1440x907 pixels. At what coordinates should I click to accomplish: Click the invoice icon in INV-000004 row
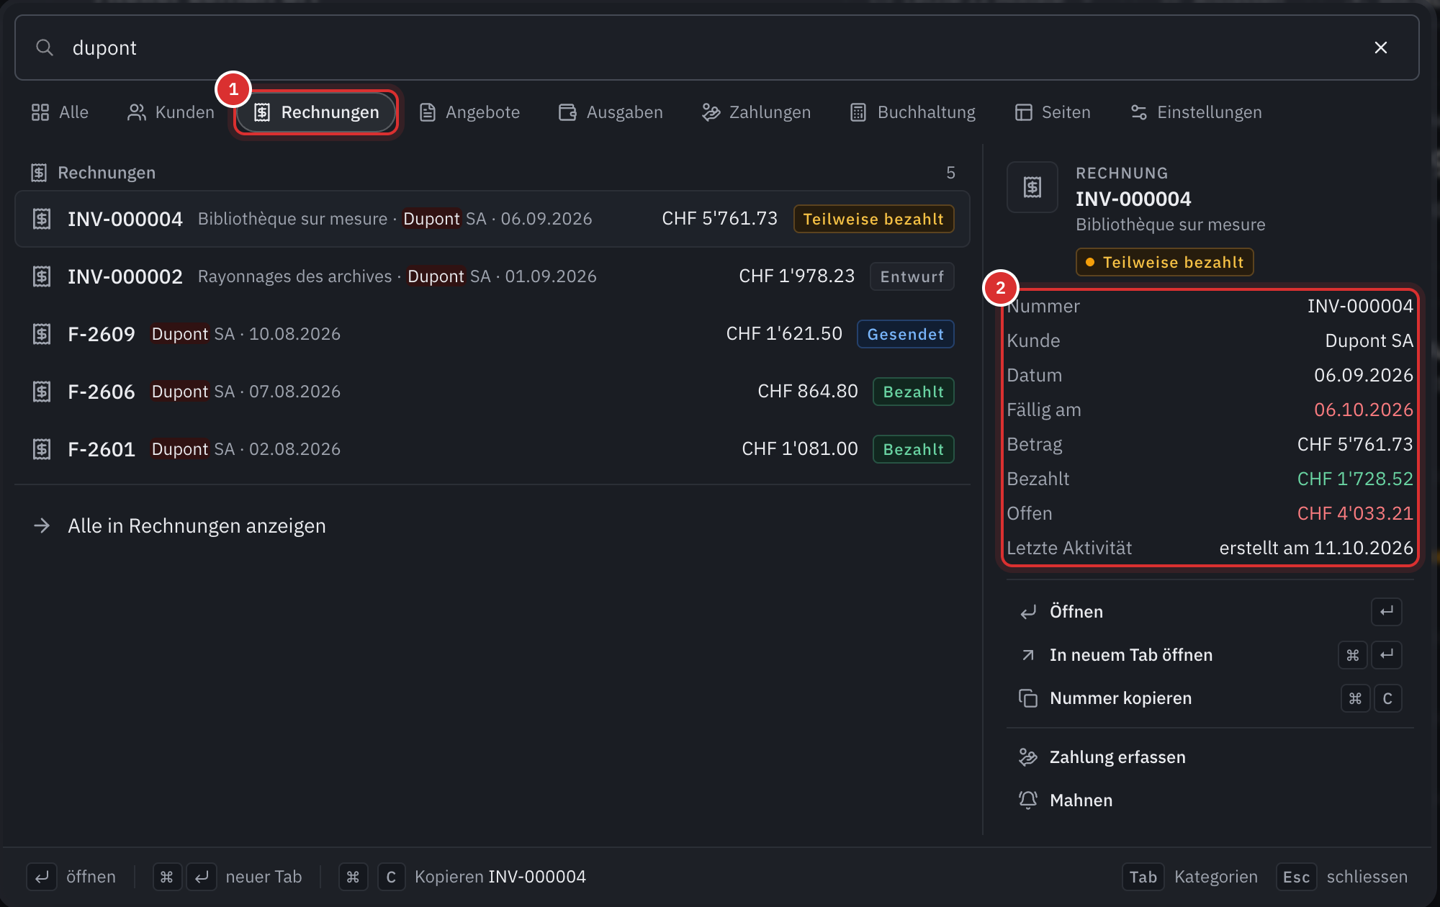click(42, 219)
